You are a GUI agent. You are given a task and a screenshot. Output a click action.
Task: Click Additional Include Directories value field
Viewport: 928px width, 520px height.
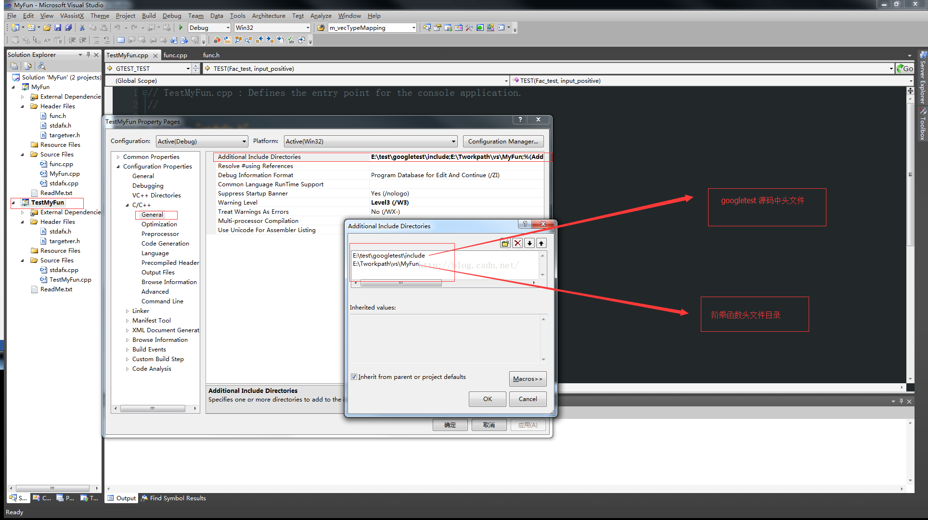pyautogui.click(x=457, y=157)
